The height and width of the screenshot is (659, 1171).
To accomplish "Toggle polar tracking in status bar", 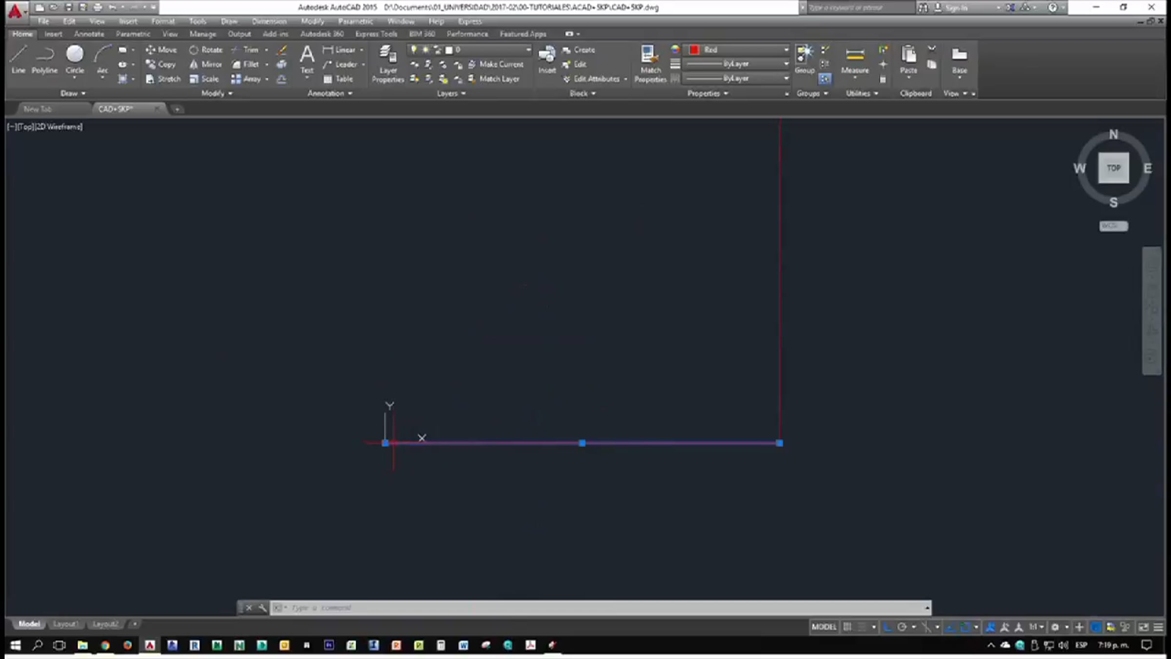I will point(902,627).
